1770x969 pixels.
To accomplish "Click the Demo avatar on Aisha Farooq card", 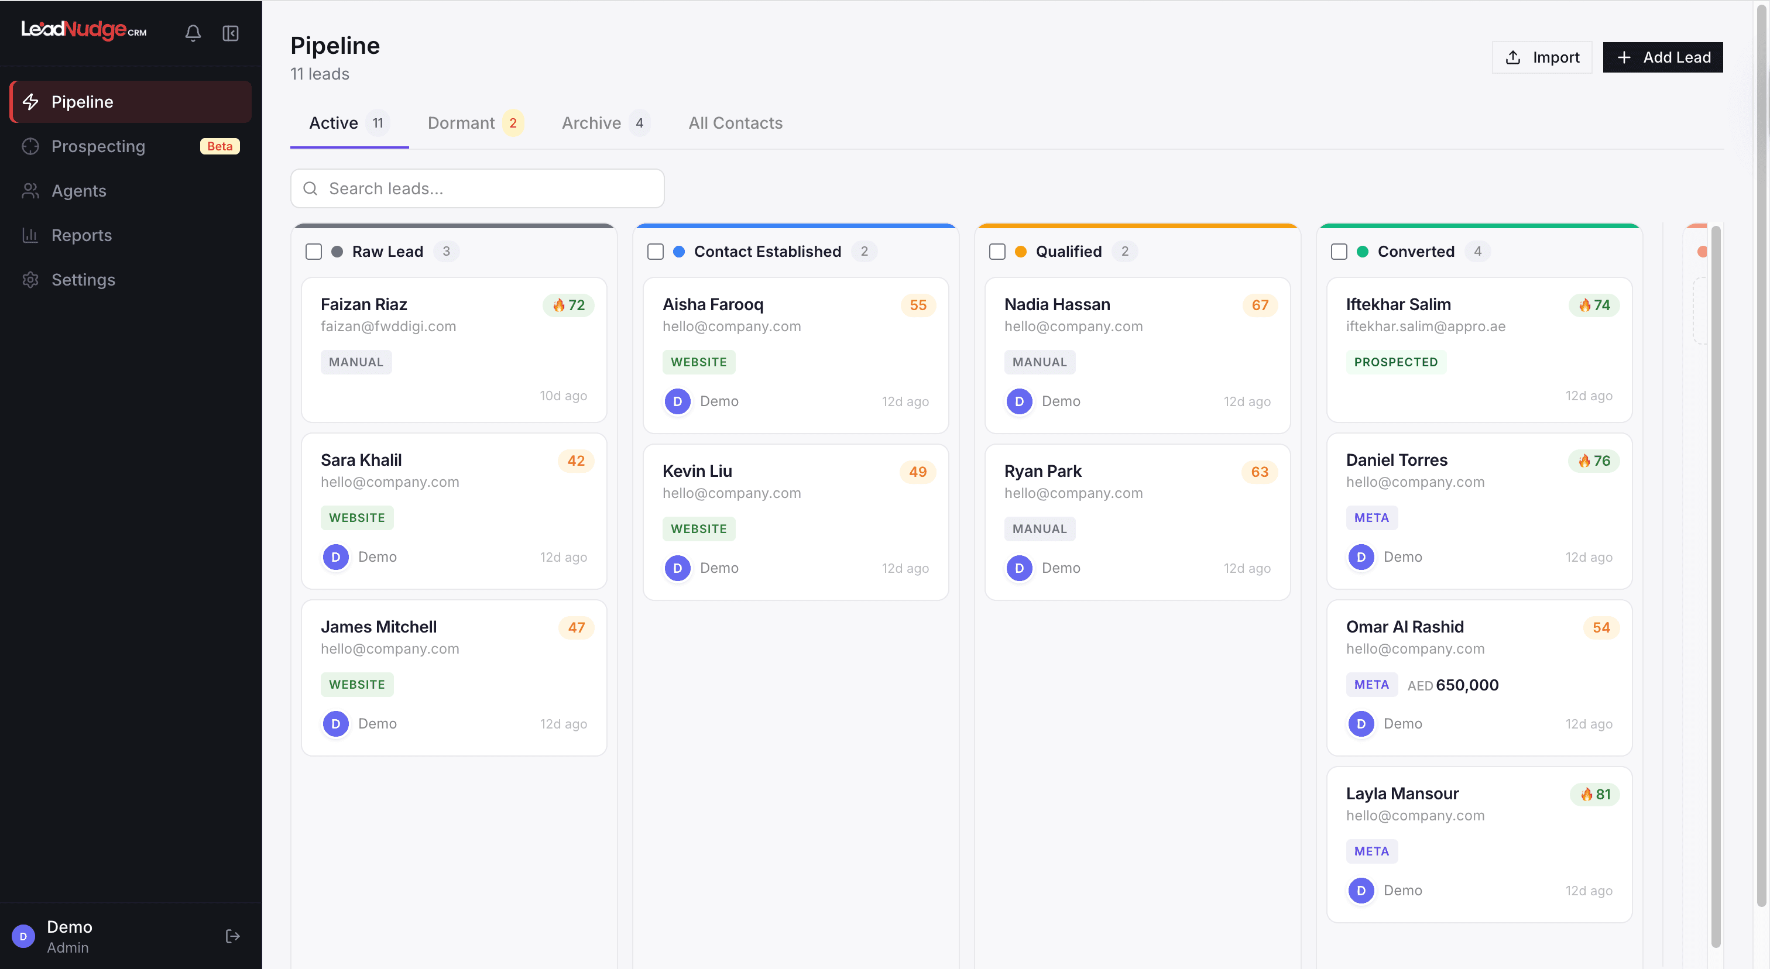I will point(677,401).
